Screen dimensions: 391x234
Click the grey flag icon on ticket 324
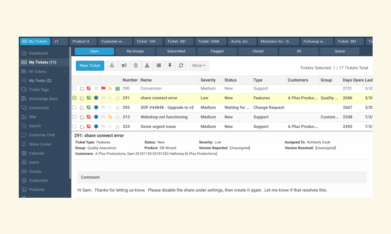click(x=103, y=126)
